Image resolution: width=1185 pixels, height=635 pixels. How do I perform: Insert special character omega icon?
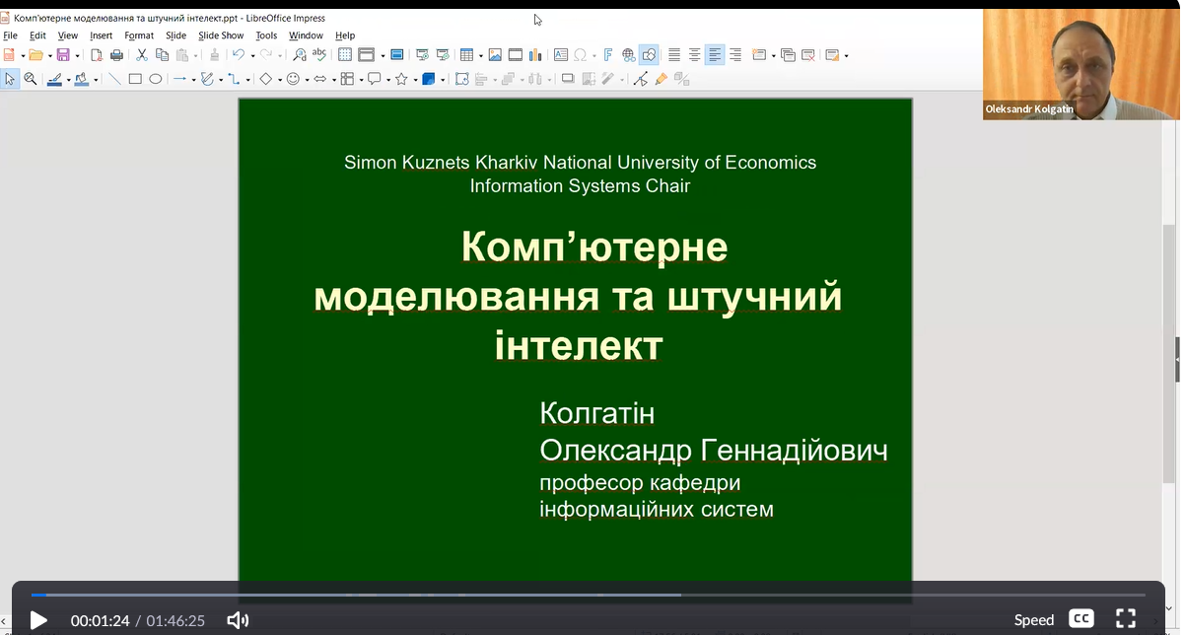581,55
